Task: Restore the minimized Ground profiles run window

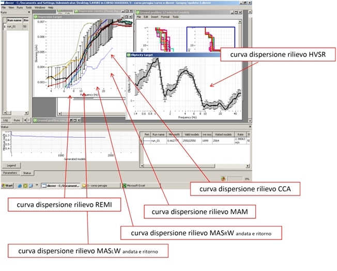Action: [71, 120]
